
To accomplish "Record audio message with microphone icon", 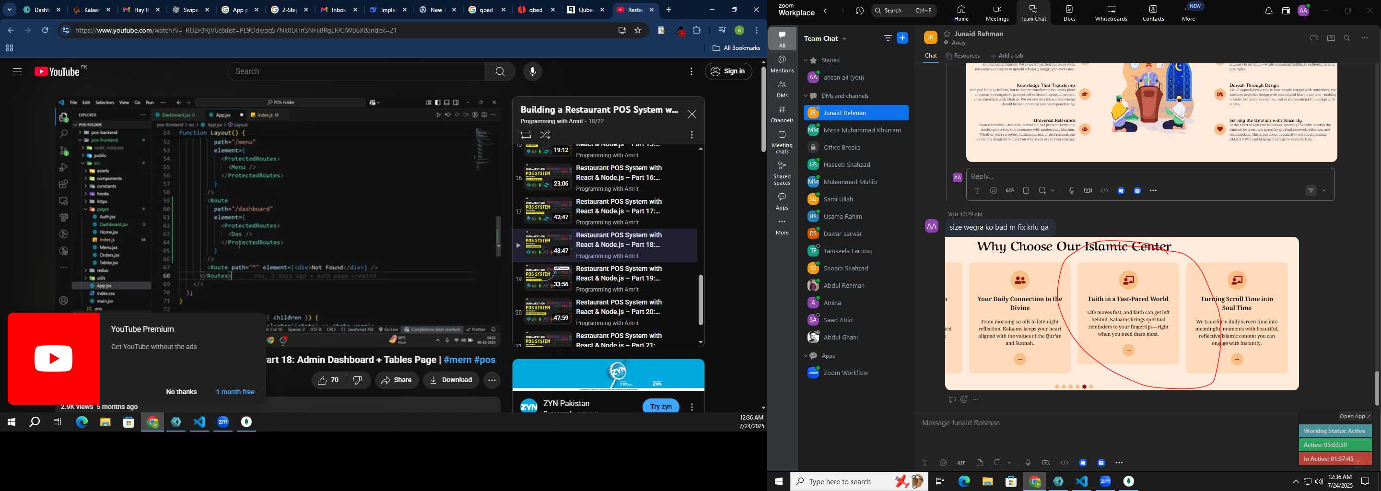I will tap(1028, 463).
